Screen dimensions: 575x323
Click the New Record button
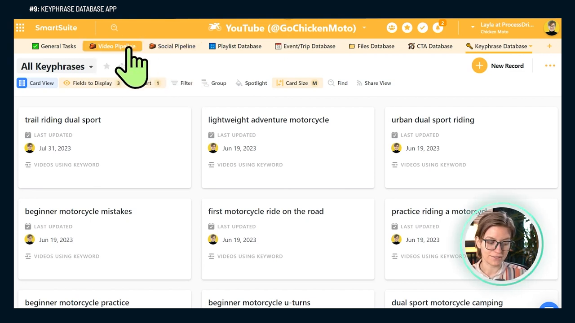[x=498, y=65]
